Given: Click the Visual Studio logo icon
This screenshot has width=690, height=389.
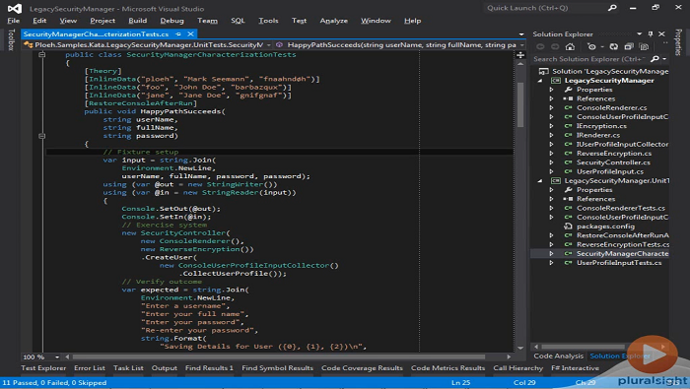Looking at the screenshot, I should point(15,8).
